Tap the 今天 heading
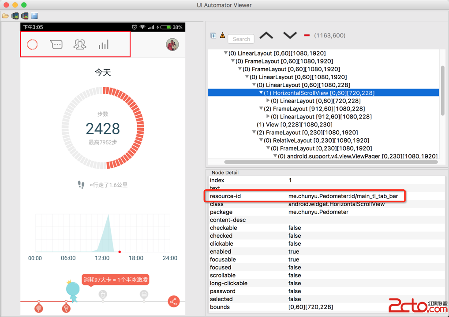Image resolution: width=449 pixels, height=317 pixels. pyautogui.click(x=103, y=72)
